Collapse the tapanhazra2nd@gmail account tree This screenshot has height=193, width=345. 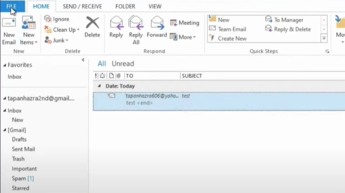(4, 98)
